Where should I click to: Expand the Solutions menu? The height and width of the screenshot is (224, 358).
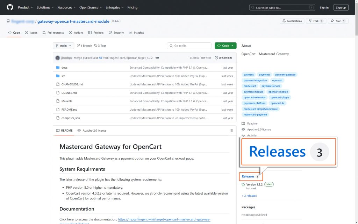tap(45, 7)
